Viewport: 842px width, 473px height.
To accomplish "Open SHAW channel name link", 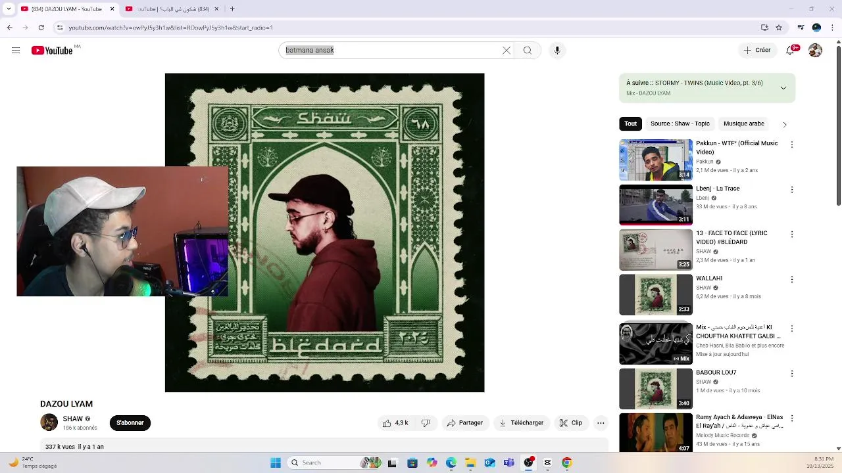I will click(x=72, y=418).
